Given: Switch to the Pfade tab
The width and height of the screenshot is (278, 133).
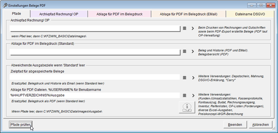Looking at the screenshot, I should tap(17, 14).
